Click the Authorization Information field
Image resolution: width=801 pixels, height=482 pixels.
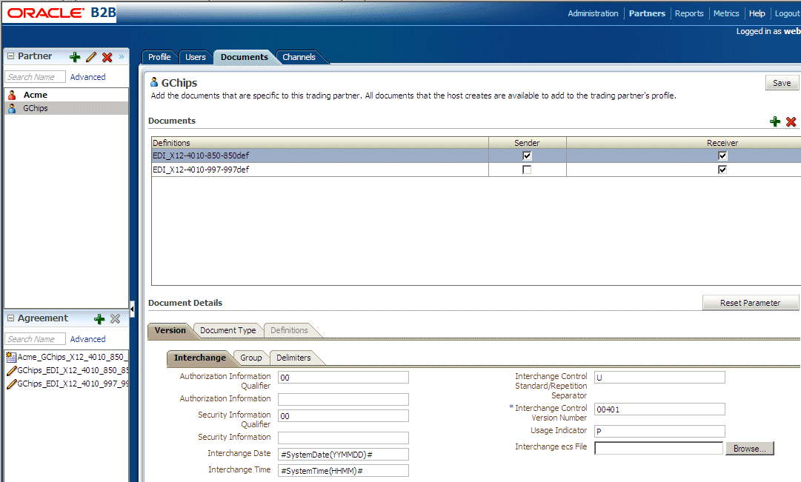click(343, 399)
